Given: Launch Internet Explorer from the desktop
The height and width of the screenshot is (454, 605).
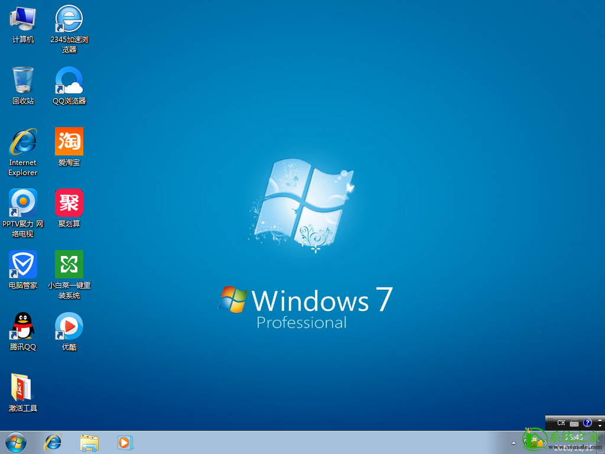Looking at the screenshot, I should (x=22, y=141).
